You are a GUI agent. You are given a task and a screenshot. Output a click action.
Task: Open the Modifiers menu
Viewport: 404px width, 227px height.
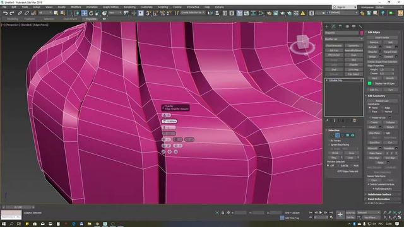click(x=76, y=7)
